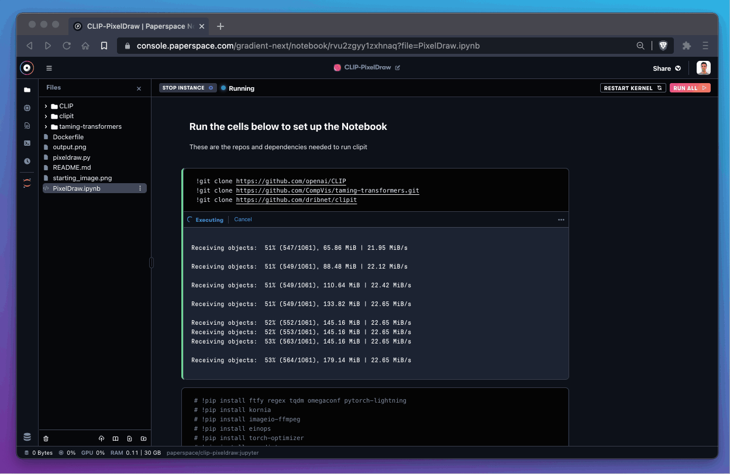Open the github.com/dribnet/clipit link
This screenshot has height=474, width=730.
click(x=296, y=200)
